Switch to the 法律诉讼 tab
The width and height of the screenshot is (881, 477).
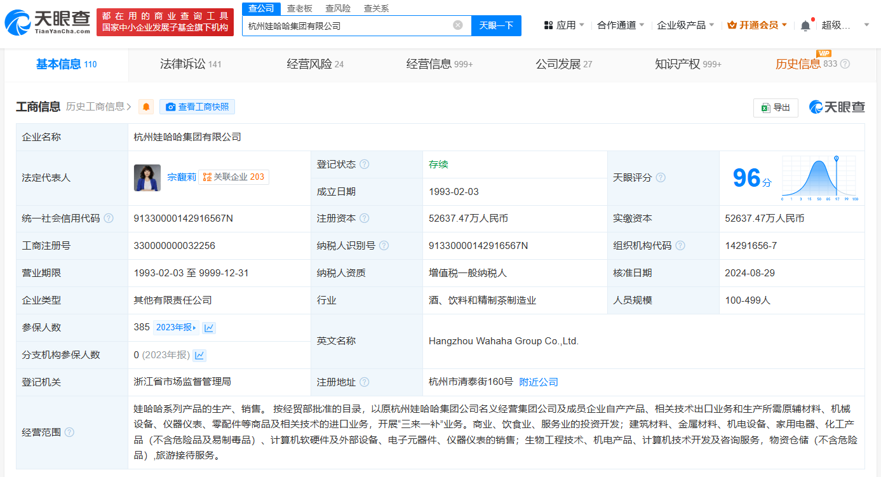tap(190, 64)
